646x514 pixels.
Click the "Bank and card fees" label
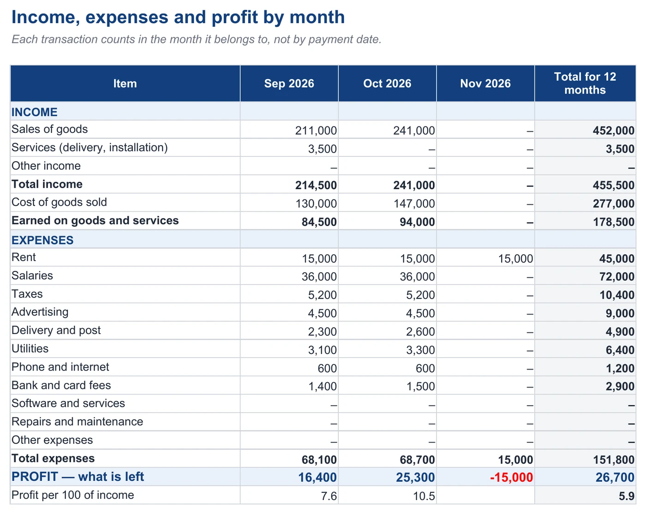[61, 385]
